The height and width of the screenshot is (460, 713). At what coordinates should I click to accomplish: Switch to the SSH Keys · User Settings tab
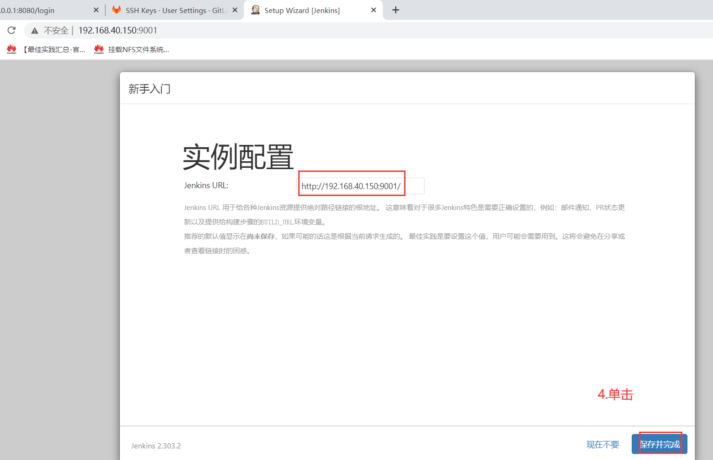pos(176,10)
